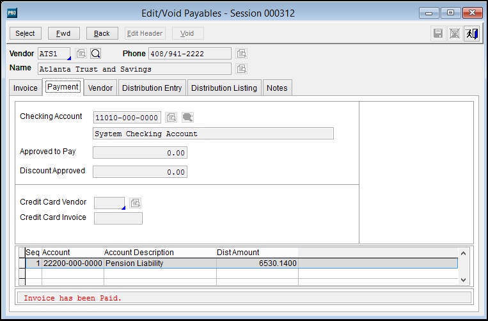Select the Pension Liability description cell
488x321 pixels.
pos(160,263)
